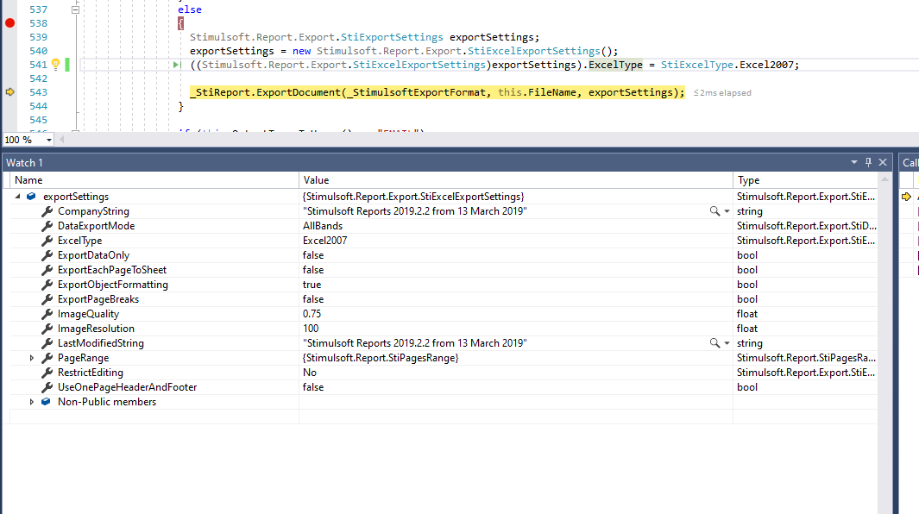This screenshot has height=514, width=919.
Task: Open Watch 1 window position dropdown arrow
Action: click(x=854, y=162)
